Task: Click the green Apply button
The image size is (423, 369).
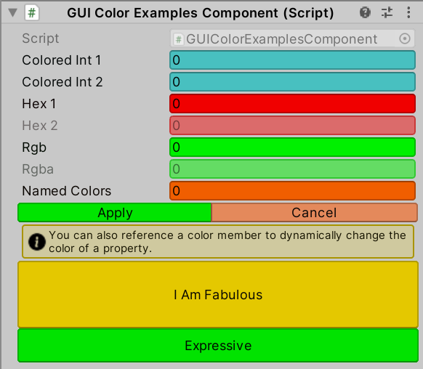Action: point(115,213)
